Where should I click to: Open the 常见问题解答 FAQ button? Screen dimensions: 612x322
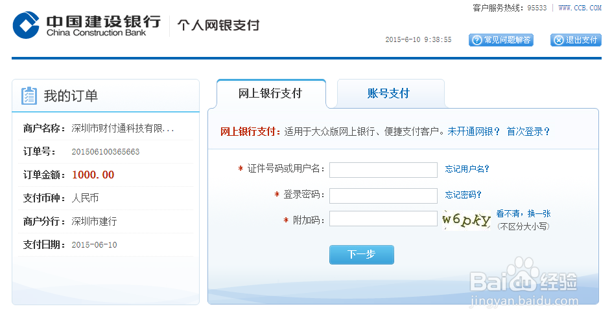point(500,40)
